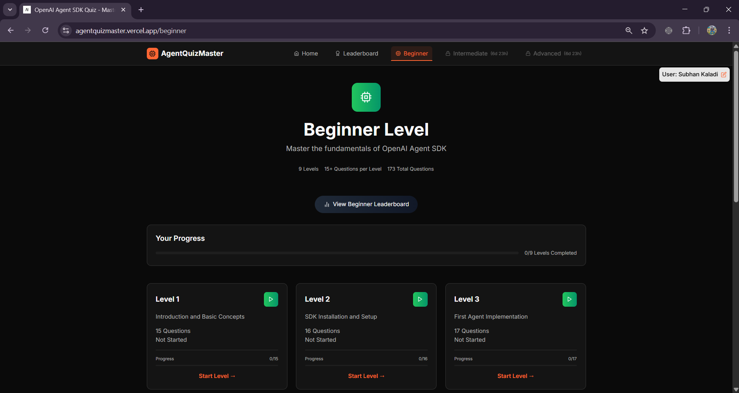
Task: Click the edit icon beside User: Subhan Kaladi
Action: point(724,75)
